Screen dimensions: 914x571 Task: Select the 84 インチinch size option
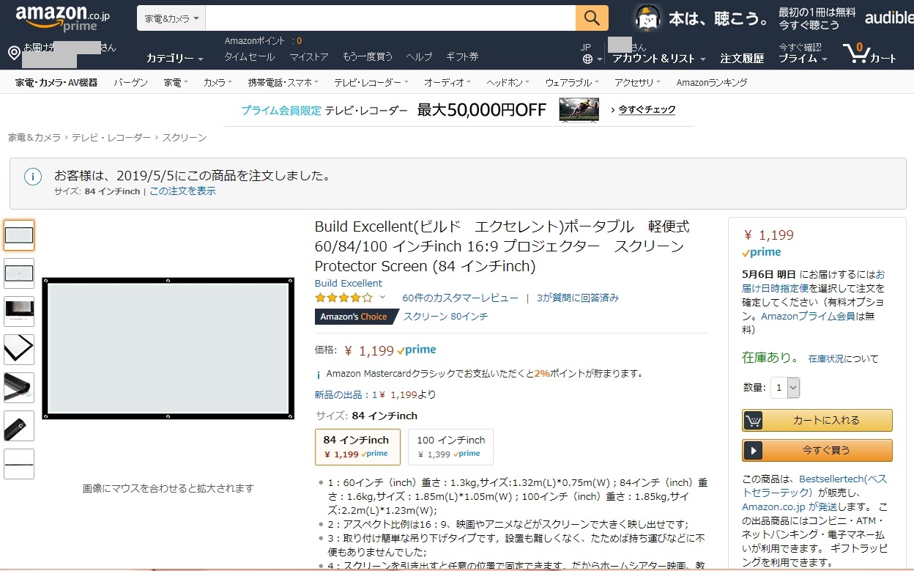pyautogui.click(x=357, y=446)
